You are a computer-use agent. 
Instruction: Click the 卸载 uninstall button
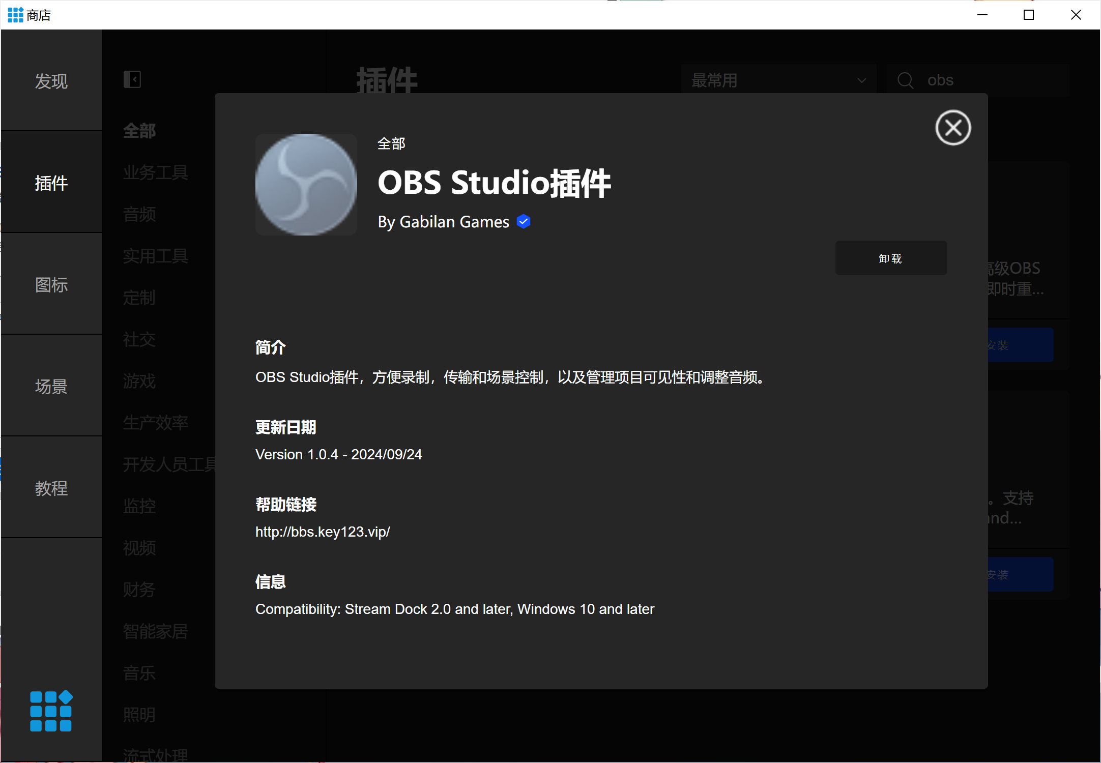click(x=891, y=258)
